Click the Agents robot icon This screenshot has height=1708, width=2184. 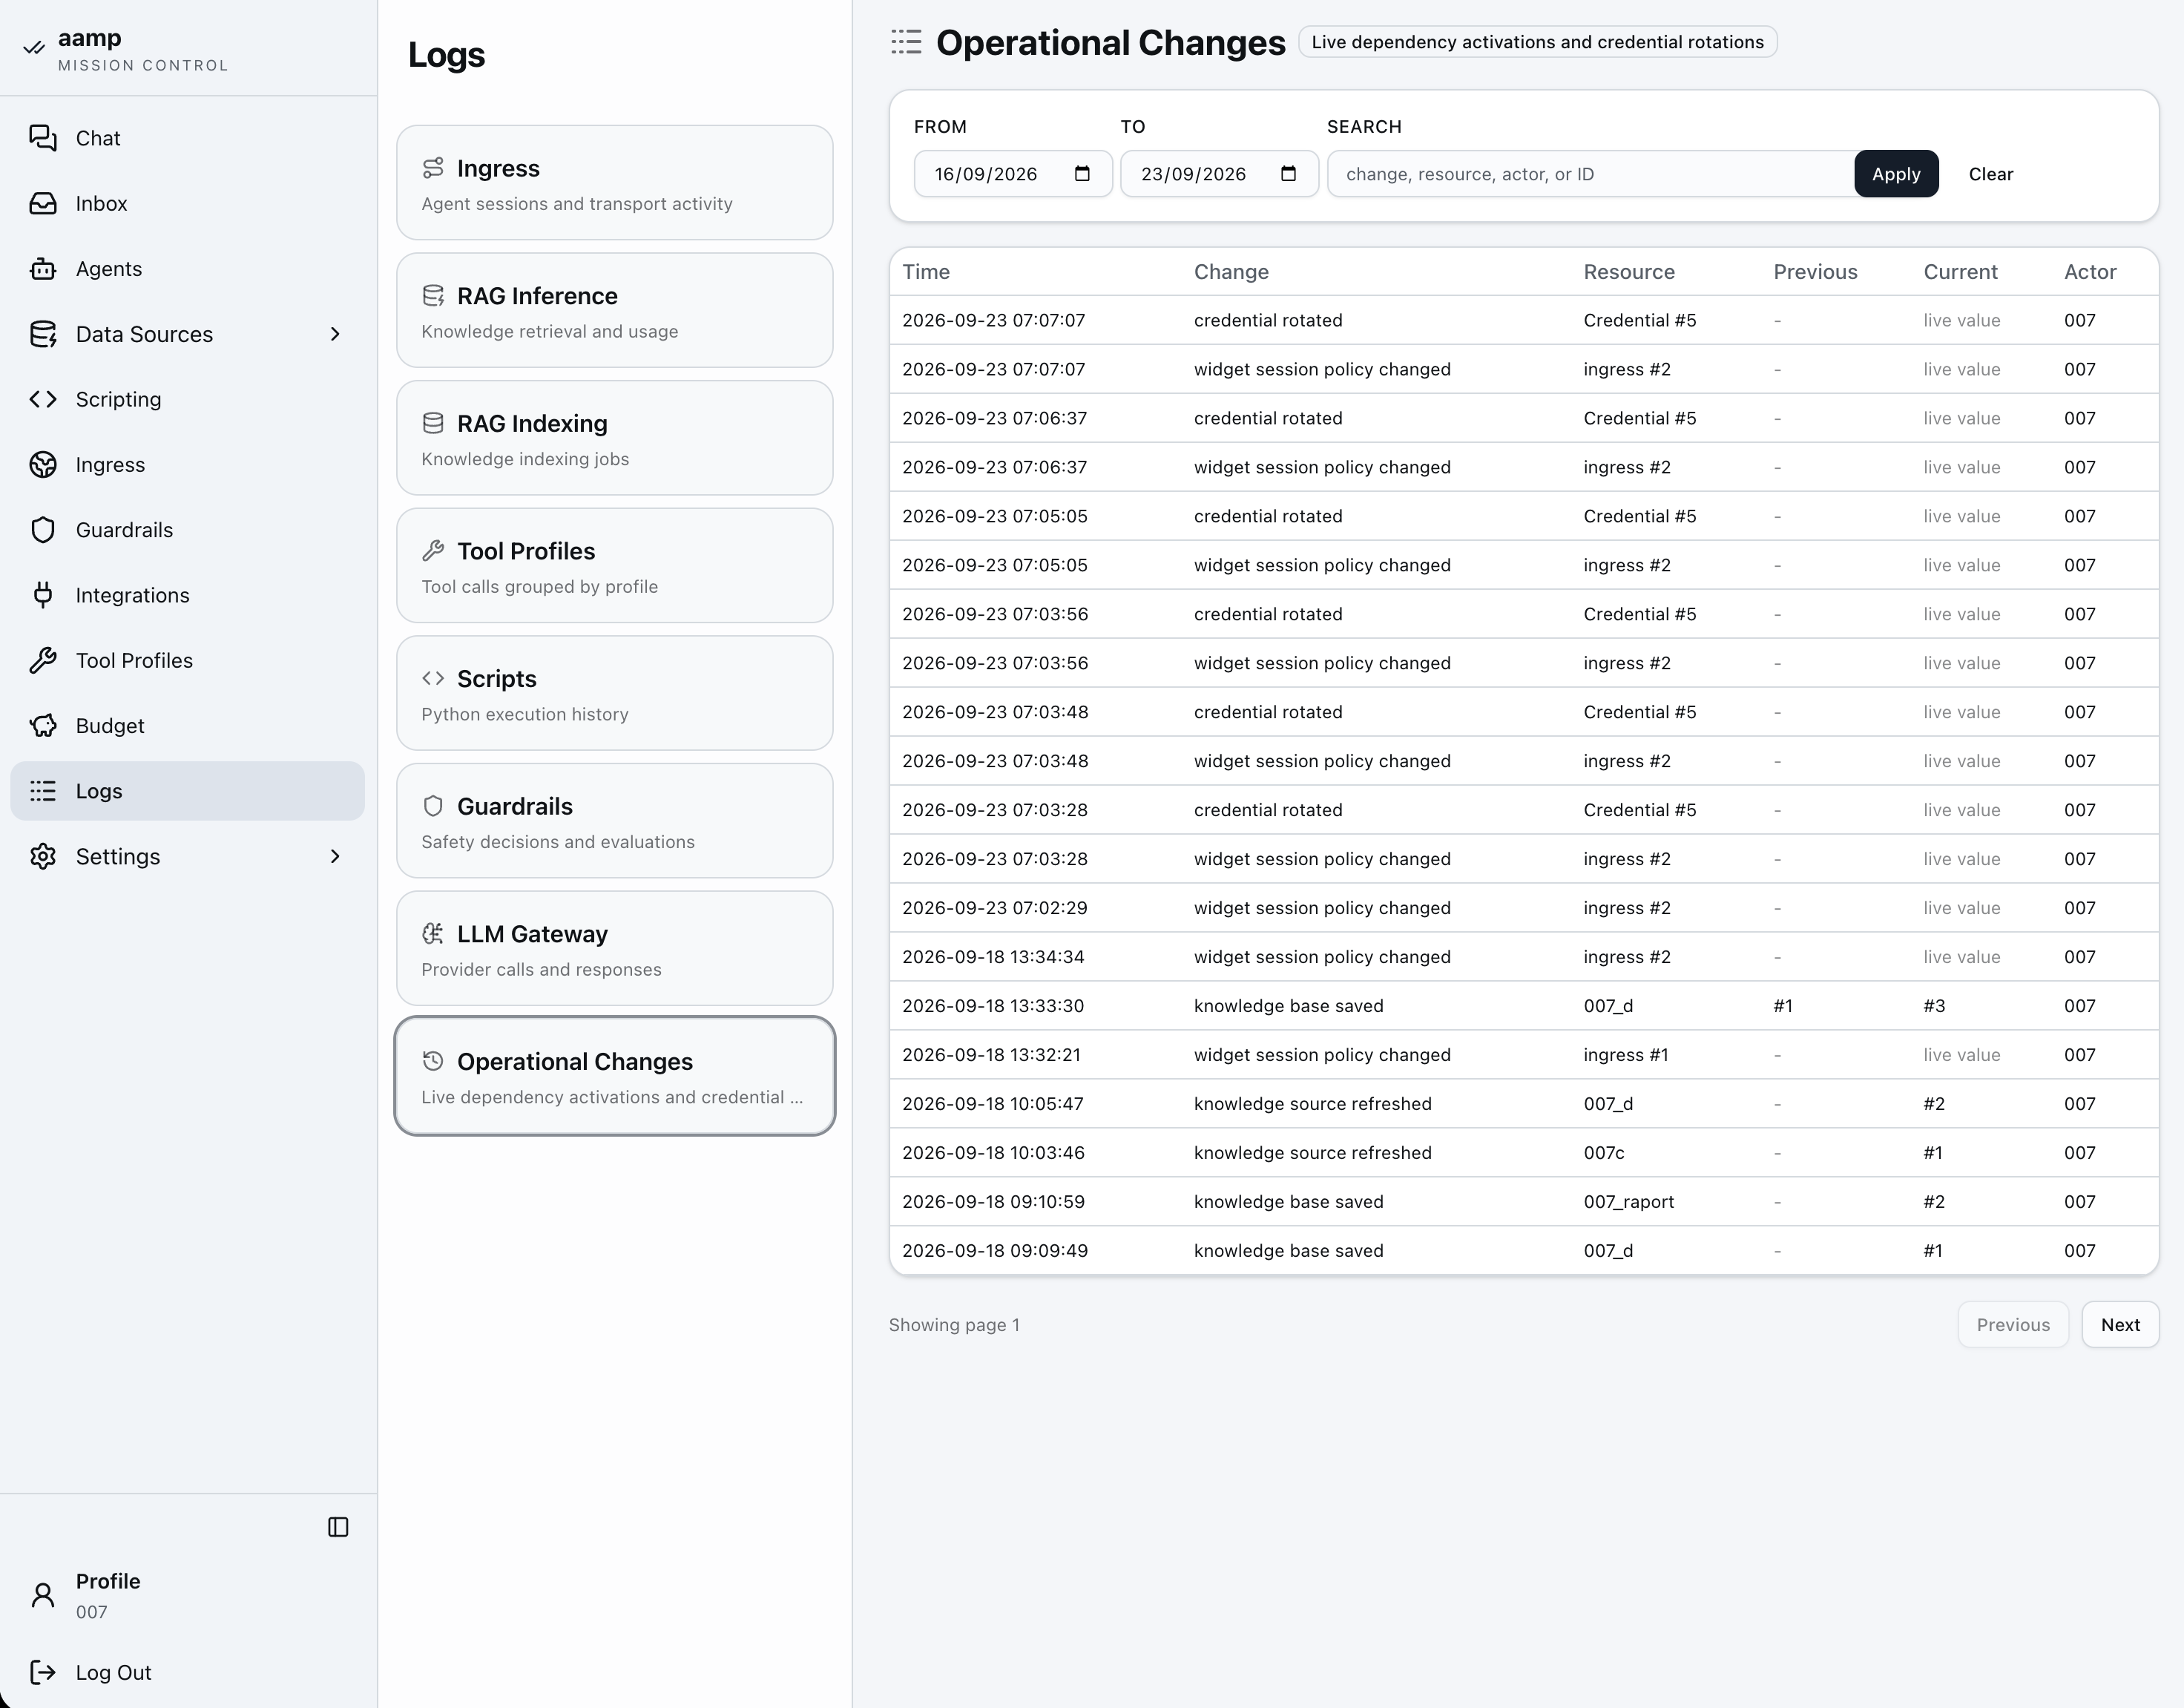[43, 269]
